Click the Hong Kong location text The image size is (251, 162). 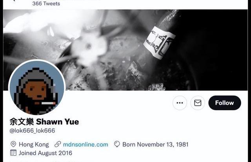pos(34,144)
